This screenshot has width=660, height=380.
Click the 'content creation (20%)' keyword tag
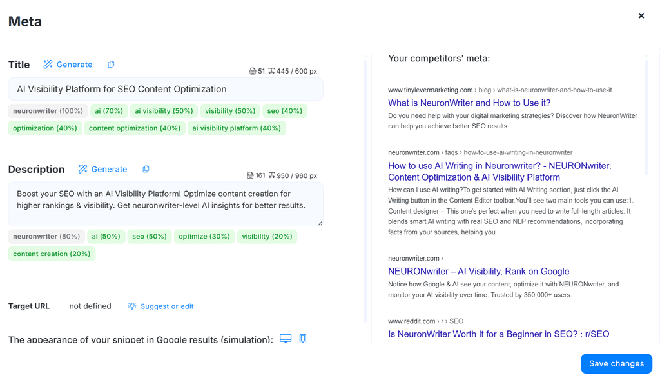52,254
